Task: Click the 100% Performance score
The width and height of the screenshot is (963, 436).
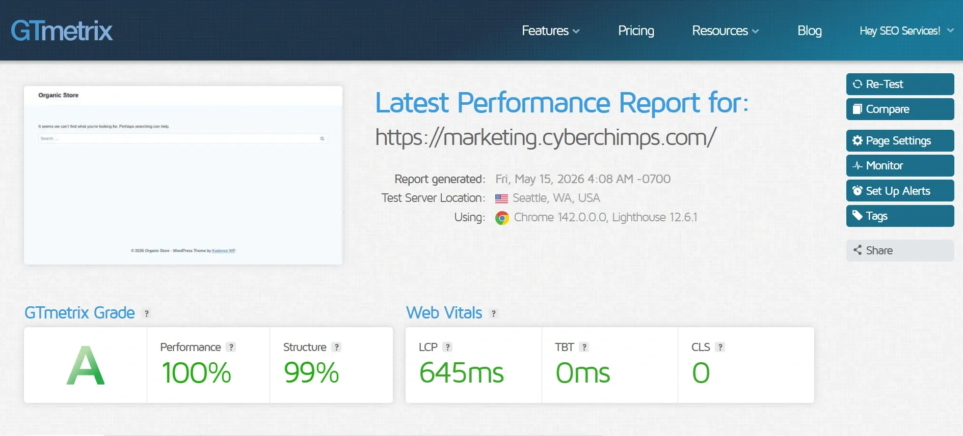Action: click(196, 373)
